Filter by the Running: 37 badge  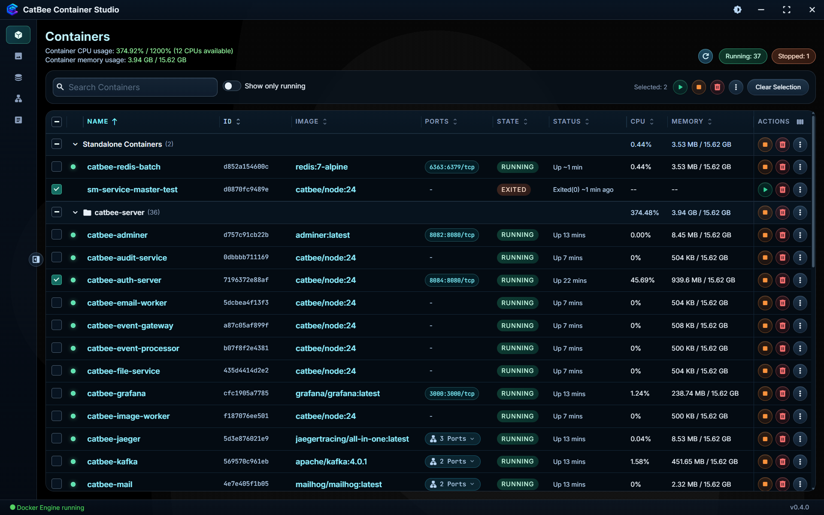743,56
